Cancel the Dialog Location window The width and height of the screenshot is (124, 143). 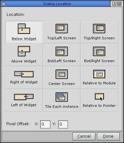[x=84, y=136]
